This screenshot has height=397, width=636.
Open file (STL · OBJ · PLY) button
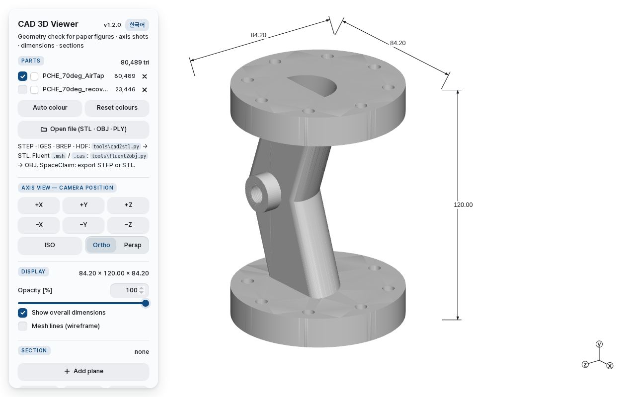pyautogui.click(x=83, y=129)
